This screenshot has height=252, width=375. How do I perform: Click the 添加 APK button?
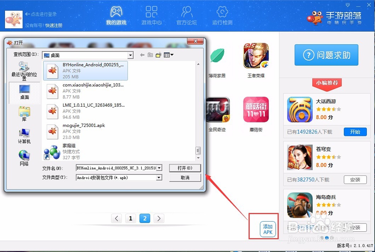(268, 229)
